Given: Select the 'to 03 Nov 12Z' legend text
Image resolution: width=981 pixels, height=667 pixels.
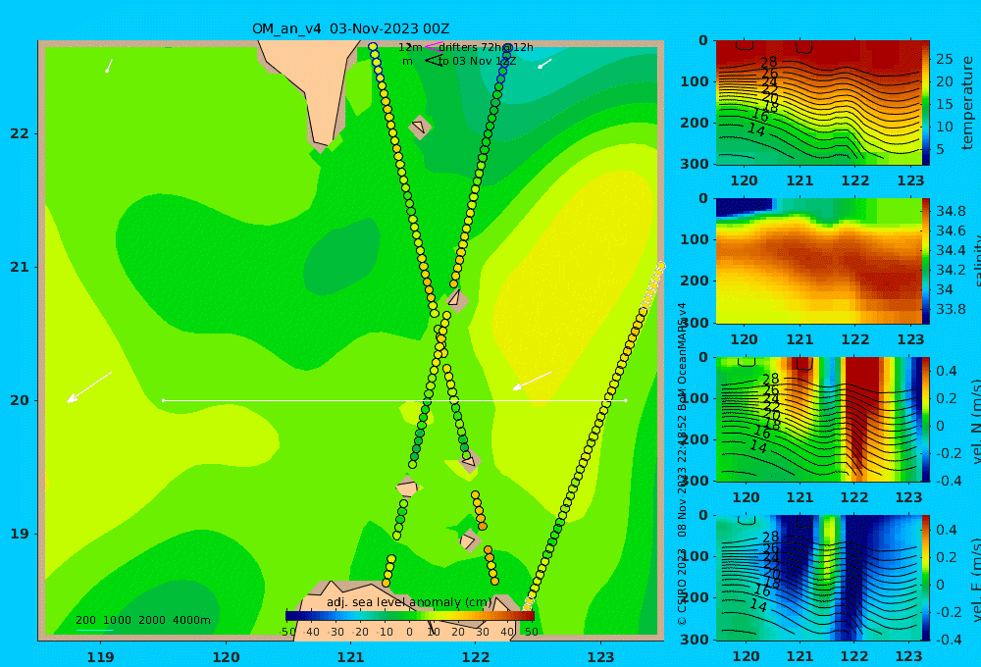Looking at the screenshot, I should [x=477, y=62].
